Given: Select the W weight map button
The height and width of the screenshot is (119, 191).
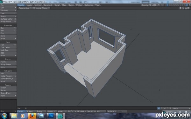Looking at the screenshot, I should (x=159, y=108).
